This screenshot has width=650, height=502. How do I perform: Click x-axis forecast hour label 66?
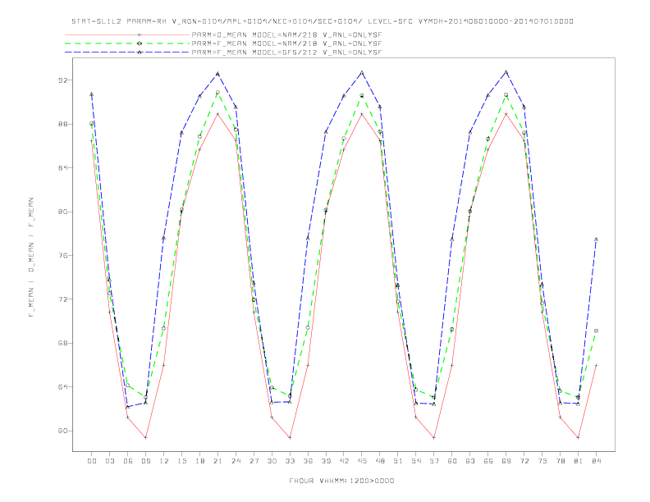(488, 461)
